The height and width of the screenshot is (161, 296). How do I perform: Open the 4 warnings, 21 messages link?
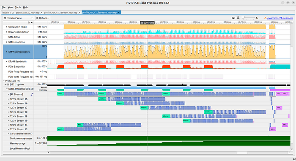280,18
